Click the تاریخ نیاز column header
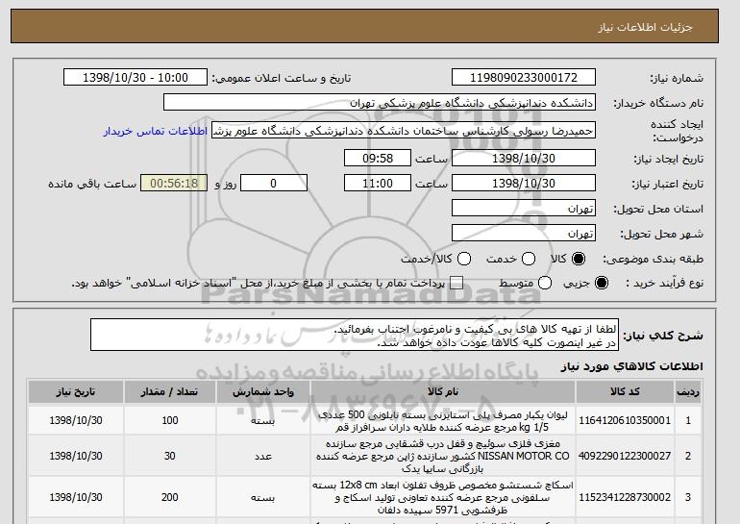 point(76,392)
